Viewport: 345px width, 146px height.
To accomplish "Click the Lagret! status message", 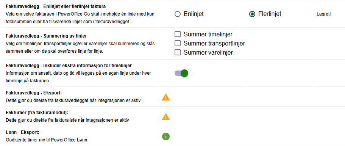I will coord(323,14).
